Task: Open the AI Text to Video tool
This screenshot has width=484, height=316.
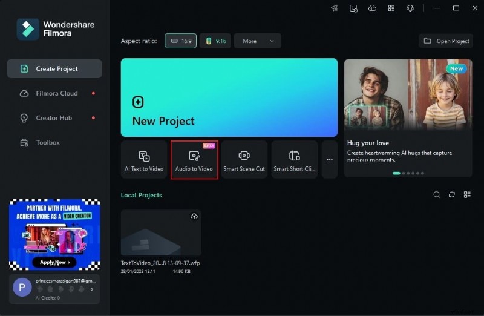Action: tap(144, 160)
